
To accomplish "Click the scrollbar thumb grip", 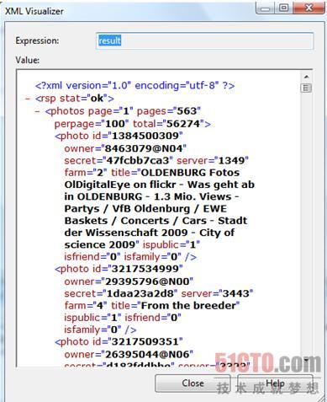I will pyautogui.click(x=306, y=88).
